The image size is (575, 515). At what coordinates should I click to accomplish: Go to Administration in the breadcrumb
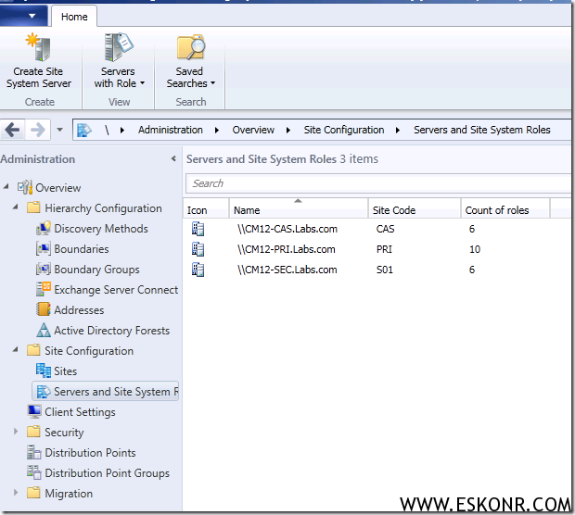coord(170,130)
